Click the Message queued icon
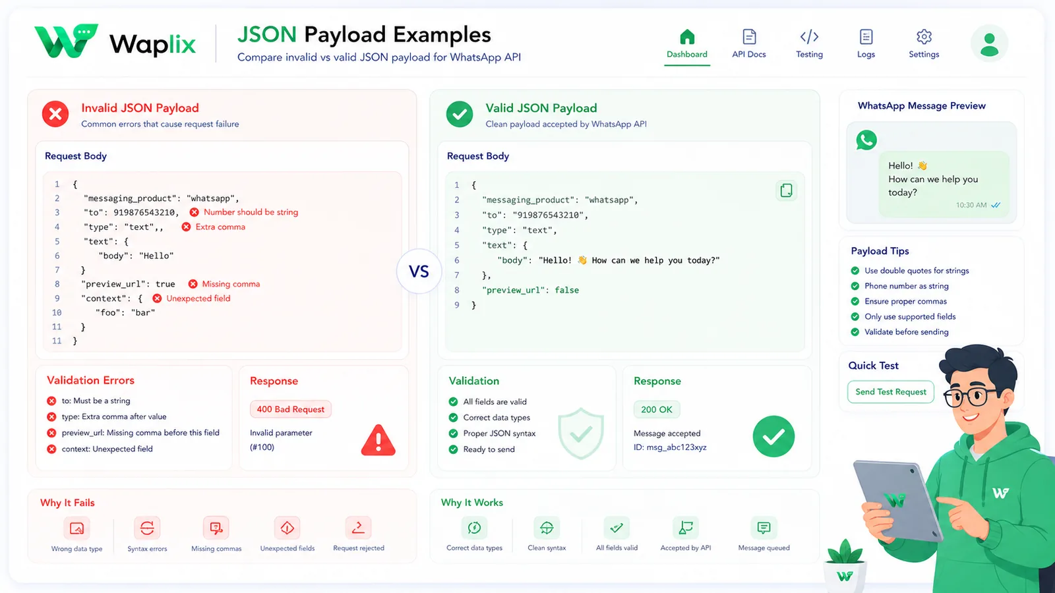Screen dimensions: 1055x593 [764, 528]
